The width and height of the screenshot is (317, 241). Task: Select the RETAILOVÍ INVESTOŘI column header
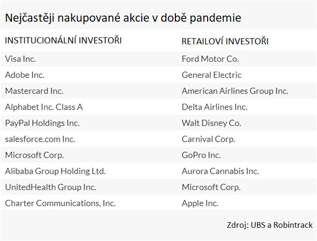point(225,41)
